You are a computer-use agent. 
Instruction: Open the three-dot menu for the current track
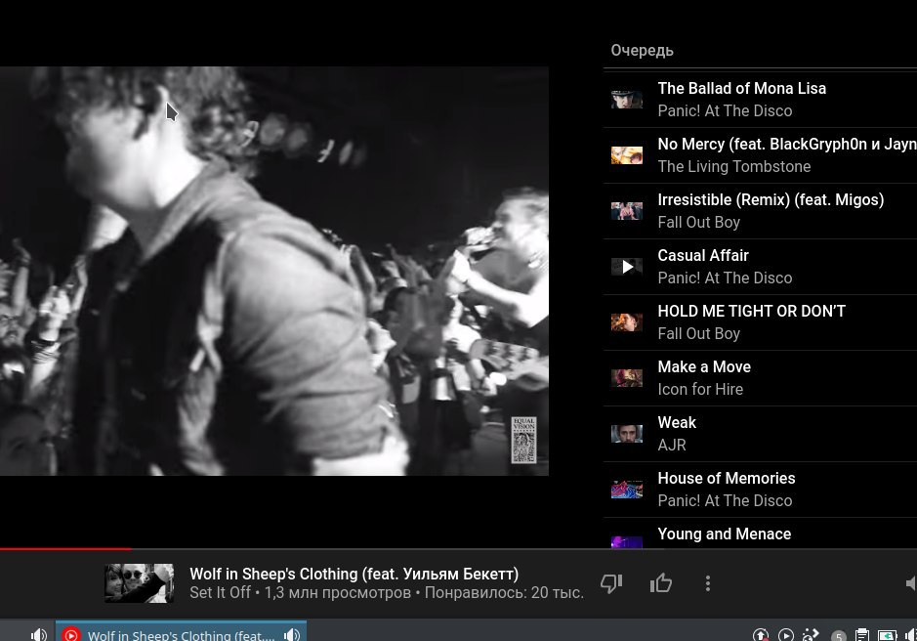[x=708, y=583]
